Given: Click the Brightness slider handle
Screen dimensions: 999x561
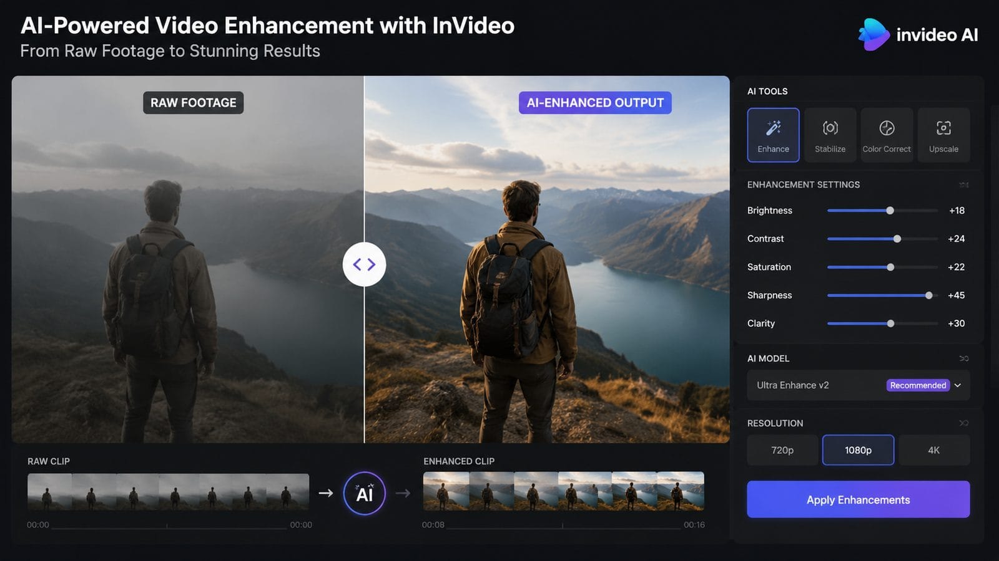Looking at the screenshot, I should [x=890, y=211].
